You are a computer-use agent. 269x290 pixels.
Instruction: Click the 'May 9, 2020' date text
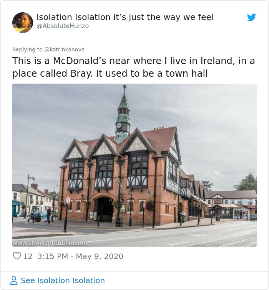100,256
